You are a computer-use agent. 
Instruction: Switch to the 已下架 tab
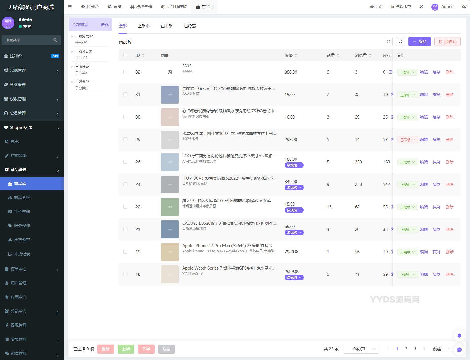(167, 26)
